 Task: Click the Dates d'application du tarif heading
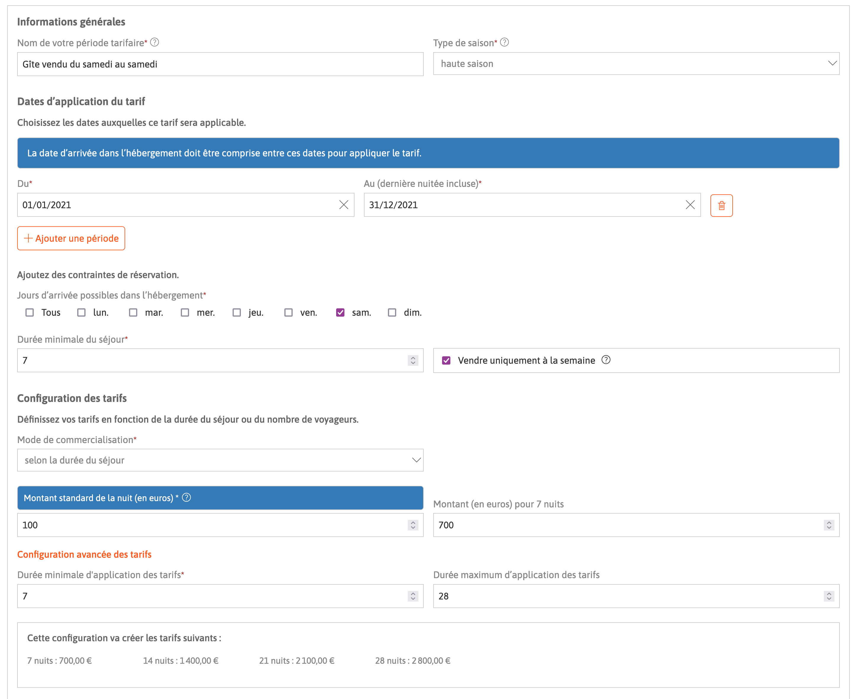[81, 102]
